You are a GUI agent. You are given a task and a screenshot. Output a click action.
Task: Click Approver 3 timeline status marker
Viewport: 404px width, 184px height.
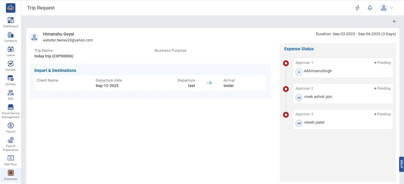point(286,115)
